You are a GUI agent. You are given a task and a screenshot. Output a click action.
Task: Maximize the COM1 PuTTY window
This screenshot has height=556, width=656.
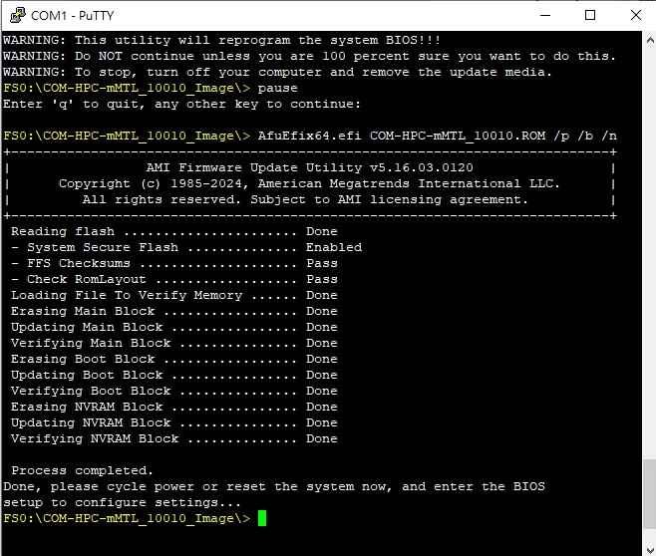590,15
